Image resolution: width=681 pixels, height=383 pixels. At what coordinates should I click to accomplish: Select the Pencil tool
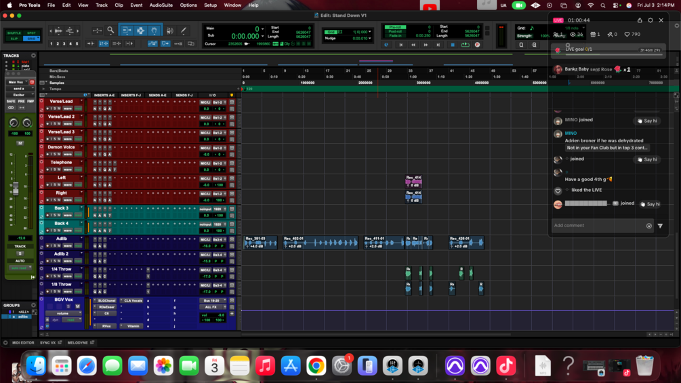(184, 31)
